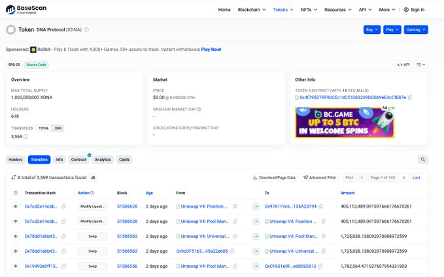Open the Gaming dropdown
This screenshot has width=444, height=277.
pyautogui.click(x=416, y=29)
